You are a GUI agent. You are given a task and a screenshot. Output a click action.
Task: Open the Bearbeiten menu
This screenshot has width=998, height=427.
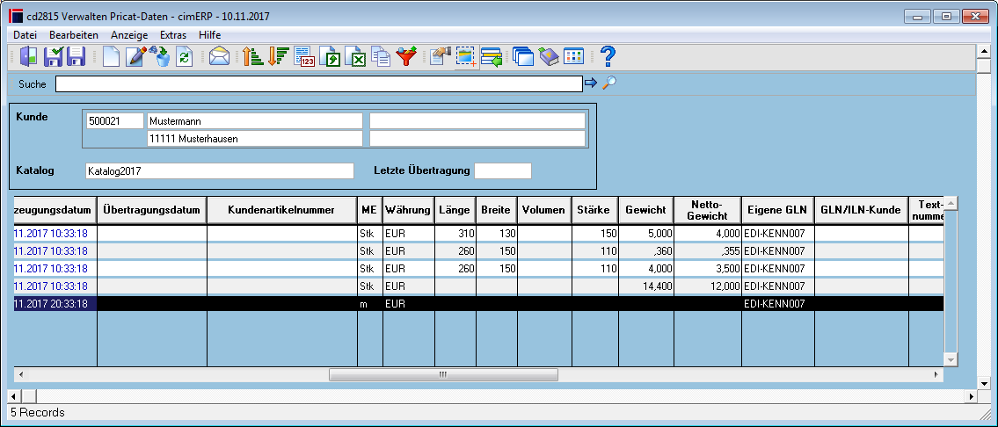[74, 35]
